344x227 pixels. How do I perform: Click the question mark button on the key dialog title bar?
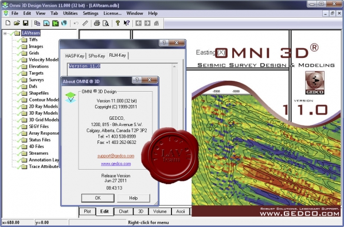click(x=164, y=43)
